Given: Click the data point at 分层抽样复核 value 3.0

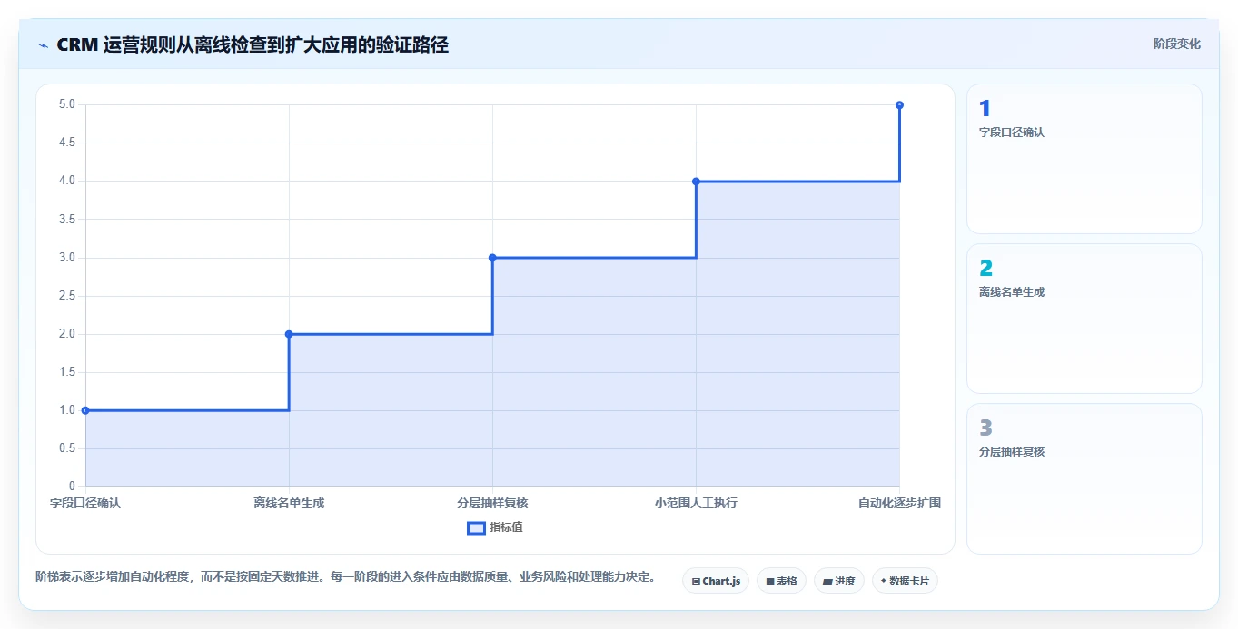Looking at the screenshot, I should pos(492,258).
